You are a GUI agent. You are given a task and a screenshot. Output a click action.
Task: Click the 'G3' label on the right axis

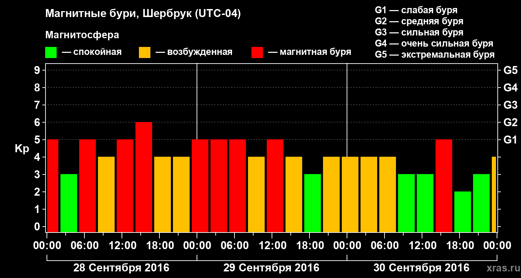tap(510, 105)
